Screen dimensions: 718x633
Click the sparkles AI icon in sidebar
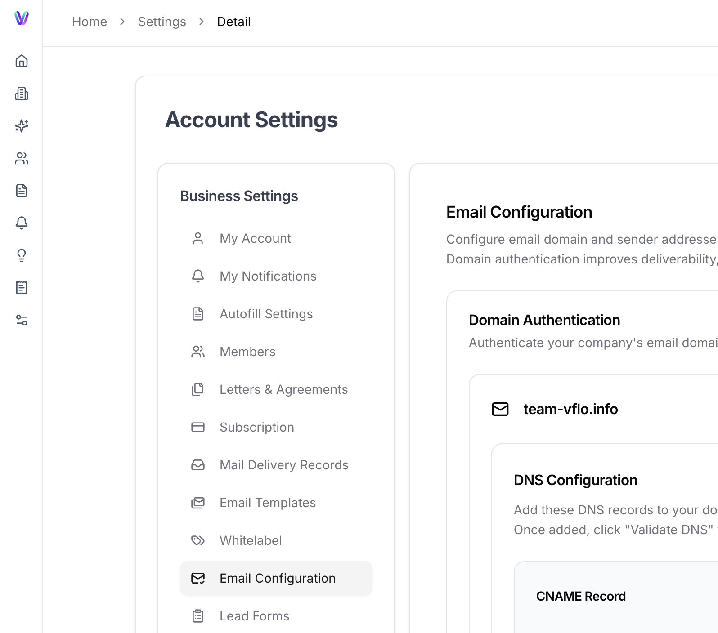click(x=22, y=126)
